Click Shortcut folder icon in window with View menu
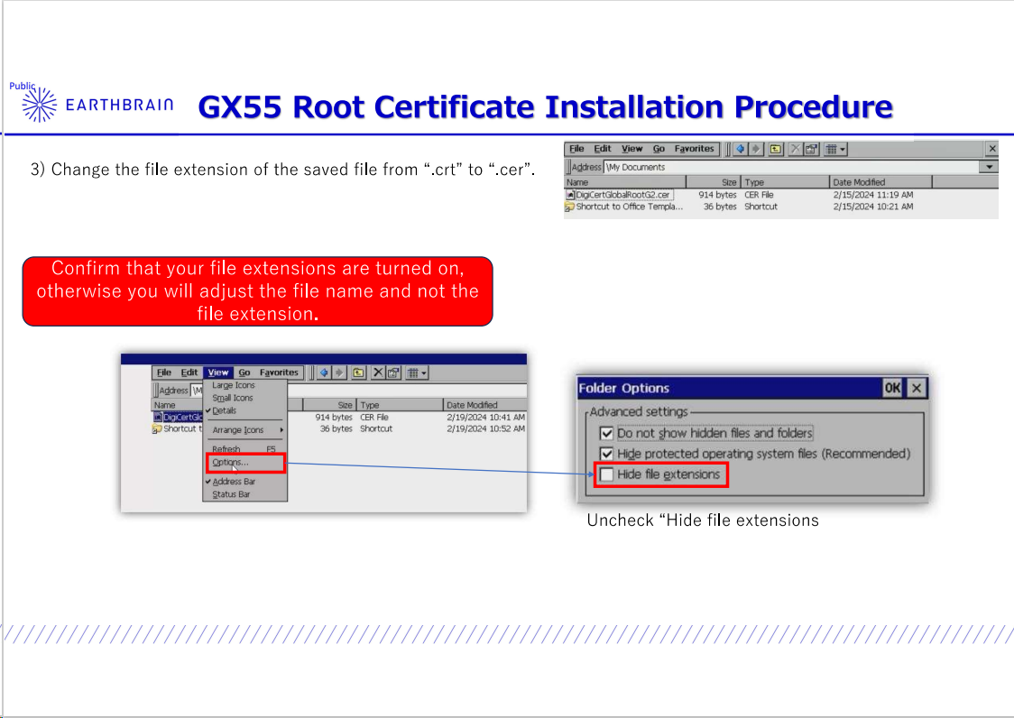The width and height of the screenshot is (1014, 718). (x=157, y=428)
